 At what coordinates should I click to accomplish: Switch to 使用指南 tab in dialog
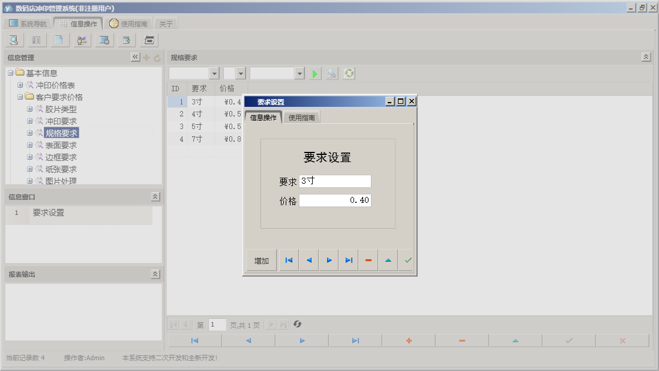tap(302, 118)
